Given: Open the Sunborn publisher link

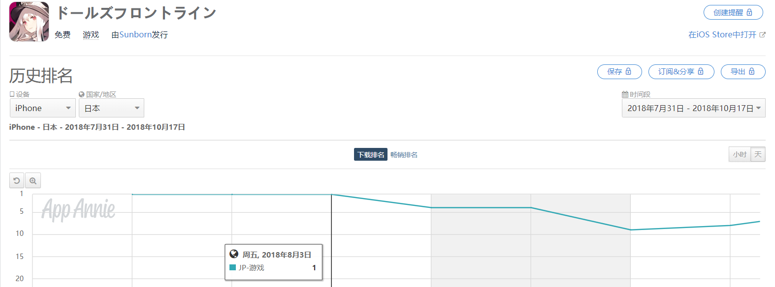Looking at the screenshot, I should click(x=135, y=34).
